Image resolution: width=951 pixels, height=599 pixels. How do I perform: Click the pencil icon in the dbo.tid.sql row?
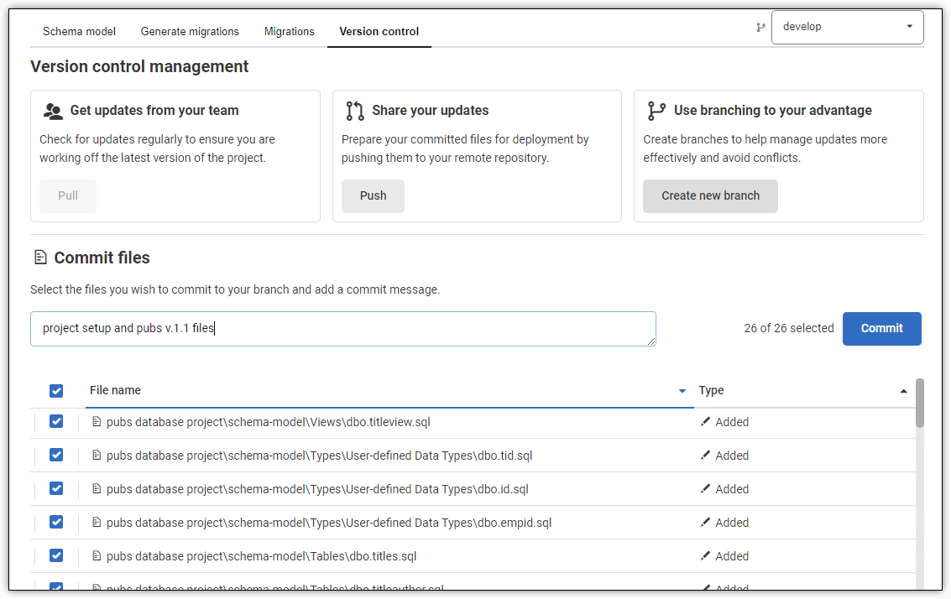click(x=705, y=456)
